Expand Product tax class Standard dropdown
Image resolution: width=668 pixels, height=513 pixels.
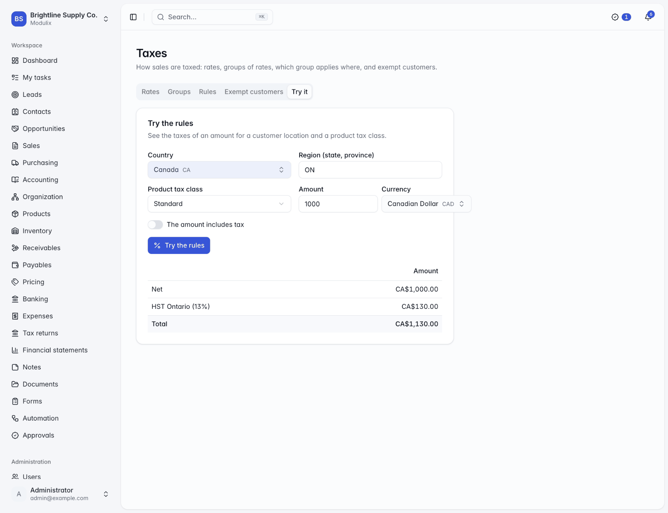coord(219,204)
